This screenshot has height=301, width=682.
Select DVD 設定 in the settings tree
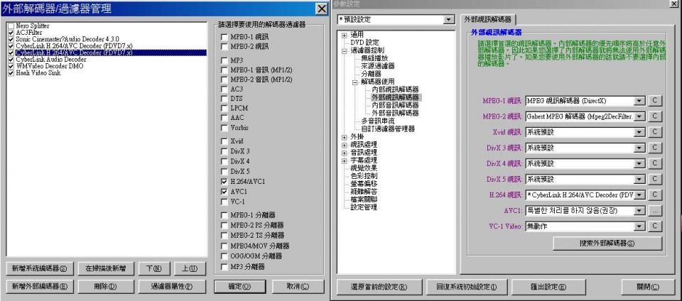point(364,43)
